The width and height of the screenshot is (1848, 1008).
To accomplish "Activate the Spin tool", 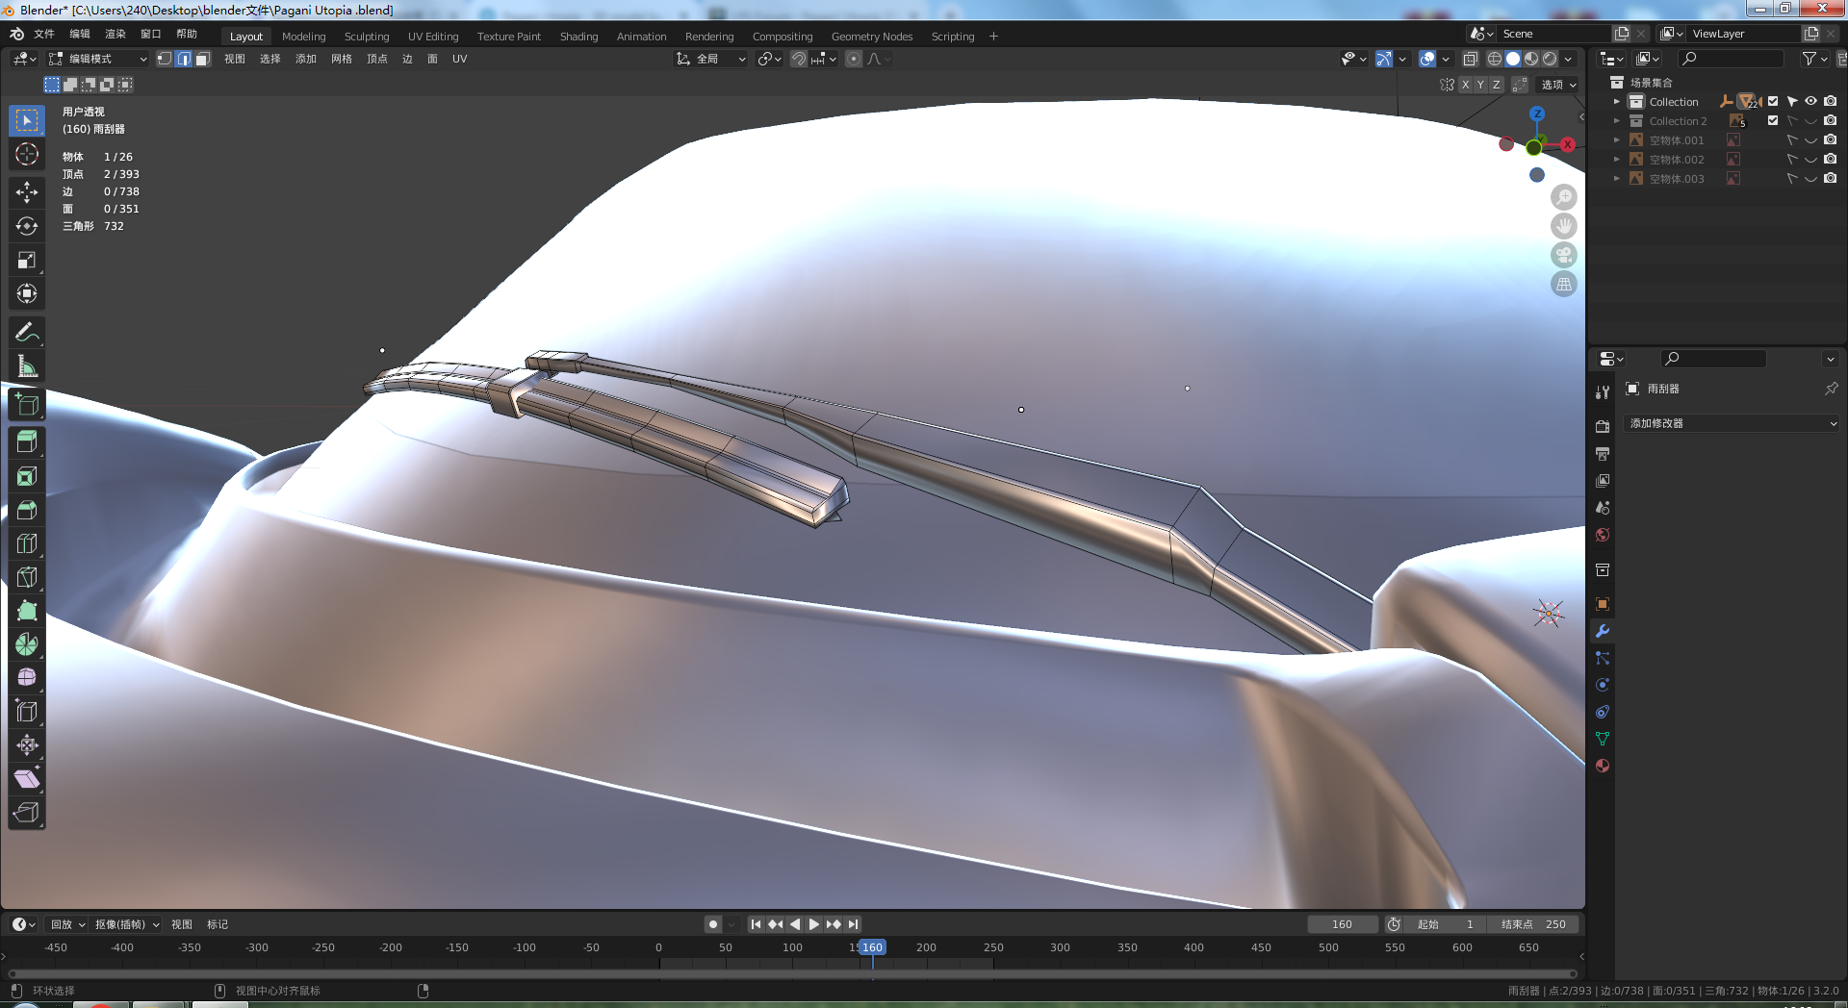I will [27, 644].
